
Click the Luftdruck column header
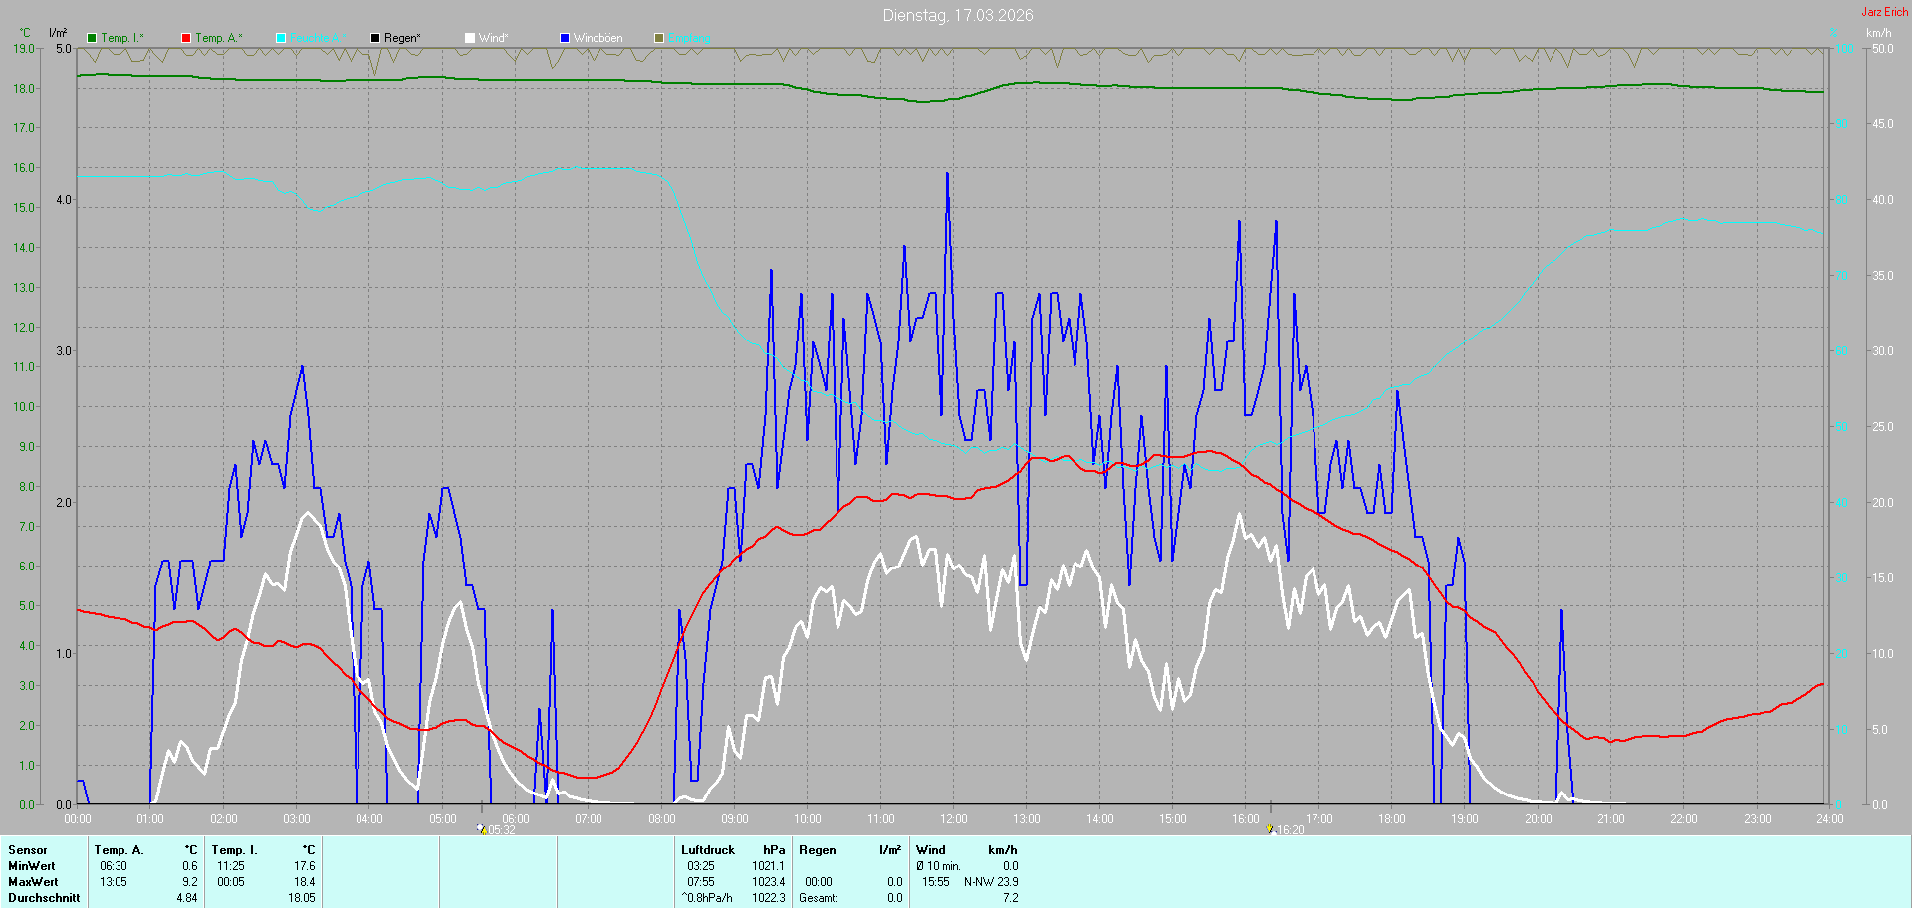tap(708, 850)
